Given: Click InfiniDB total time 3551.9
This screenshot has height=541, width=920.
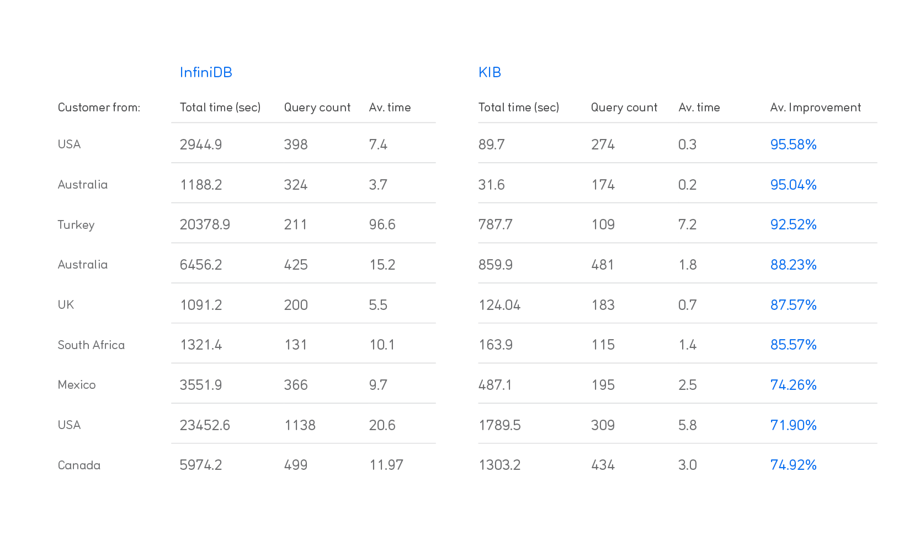Looking at the screenshot, I should [x=201, y=385].
